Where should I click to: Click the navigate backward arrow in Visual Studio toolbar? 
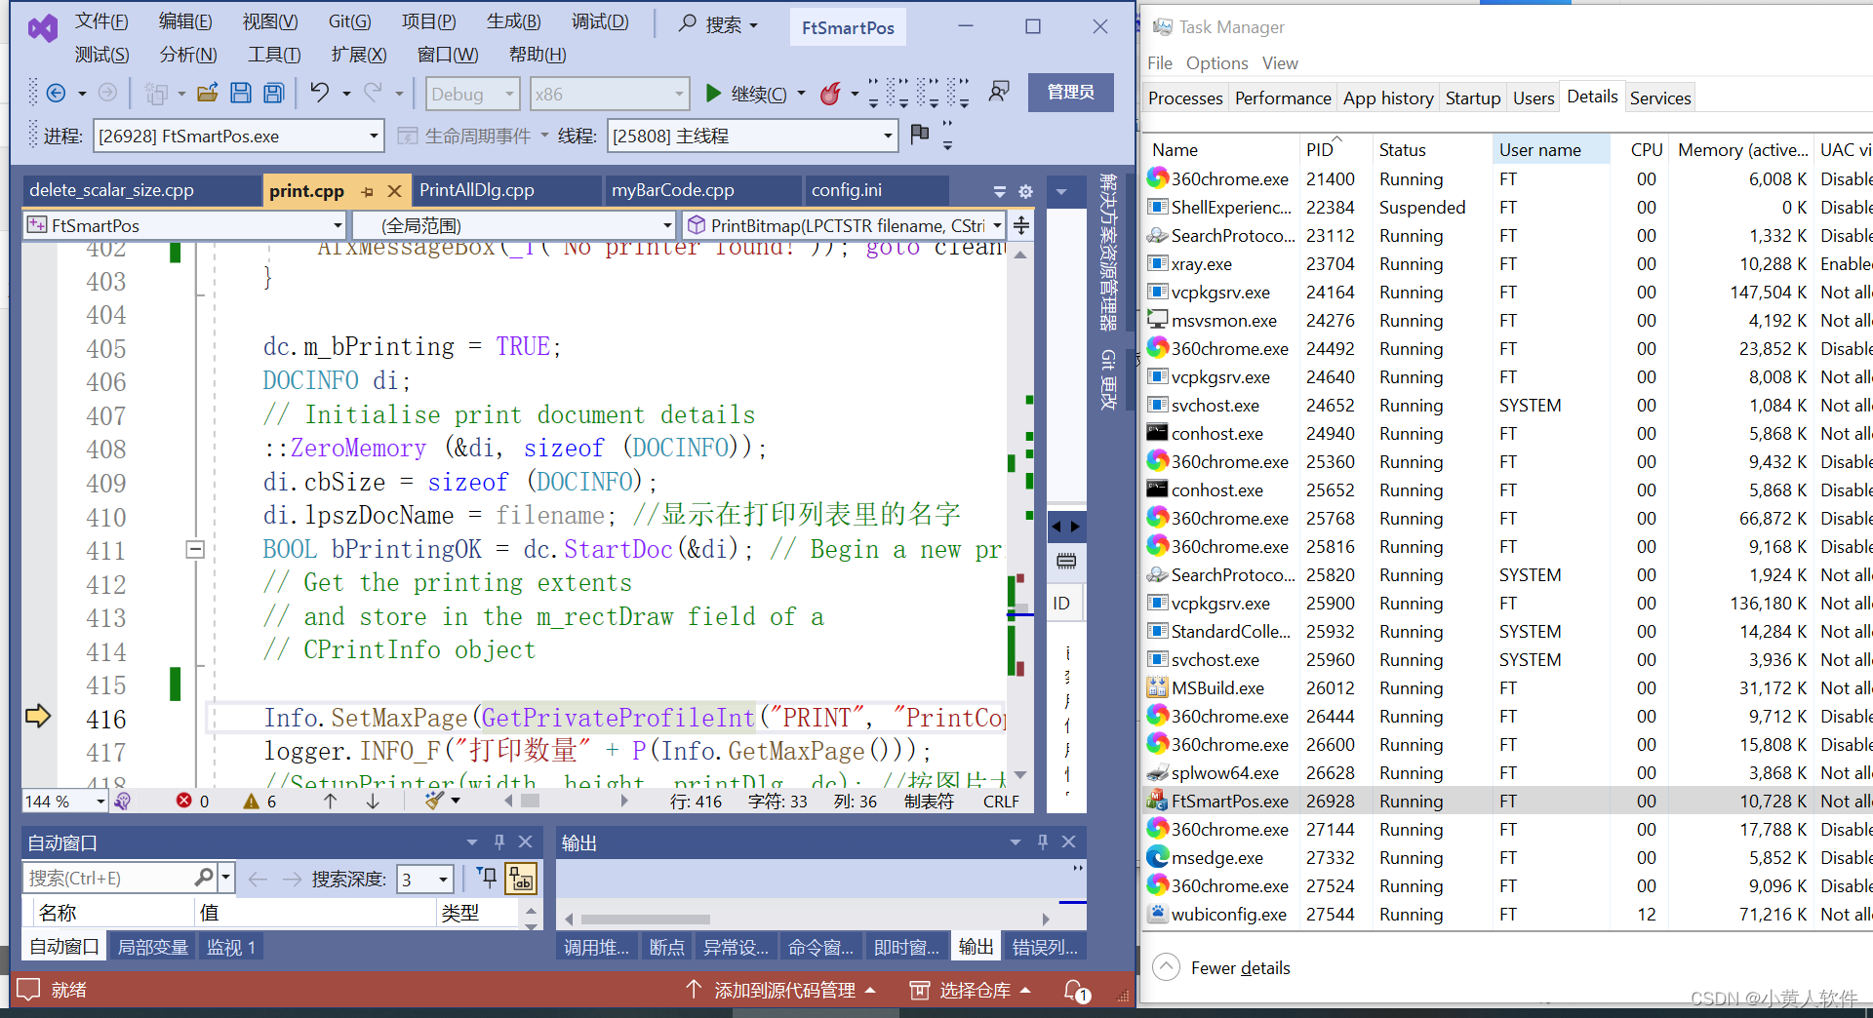pos(56,93)
